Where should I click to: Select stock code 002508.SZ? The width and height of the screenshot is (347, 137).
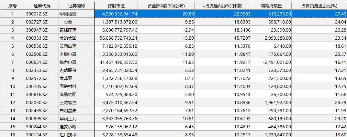(42, 54)
